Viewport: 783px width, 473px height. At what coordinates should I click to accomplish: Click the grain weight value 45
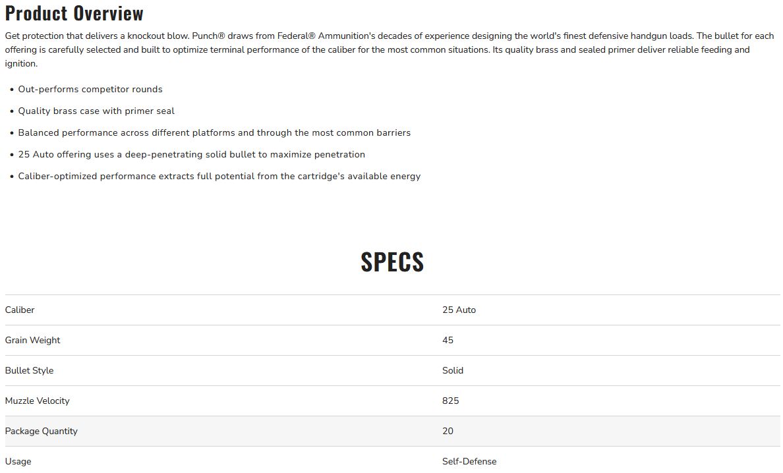(448, 340)
